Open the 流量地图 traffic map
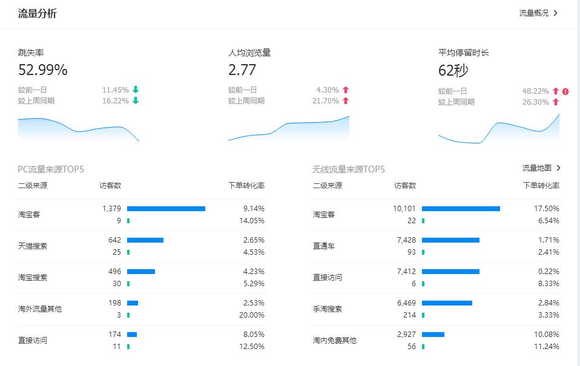Screen dimensions: 580x366 point(536,168)
